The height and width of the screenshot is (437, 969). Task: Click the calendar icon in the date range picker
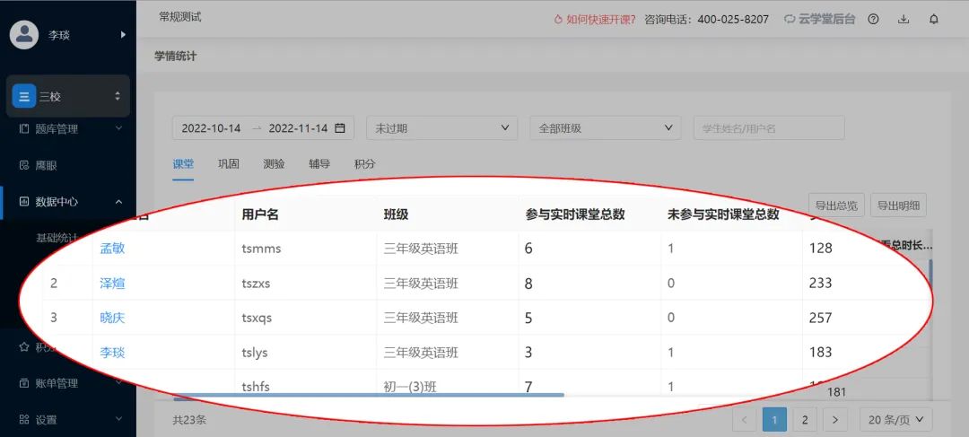click(340, 128)
